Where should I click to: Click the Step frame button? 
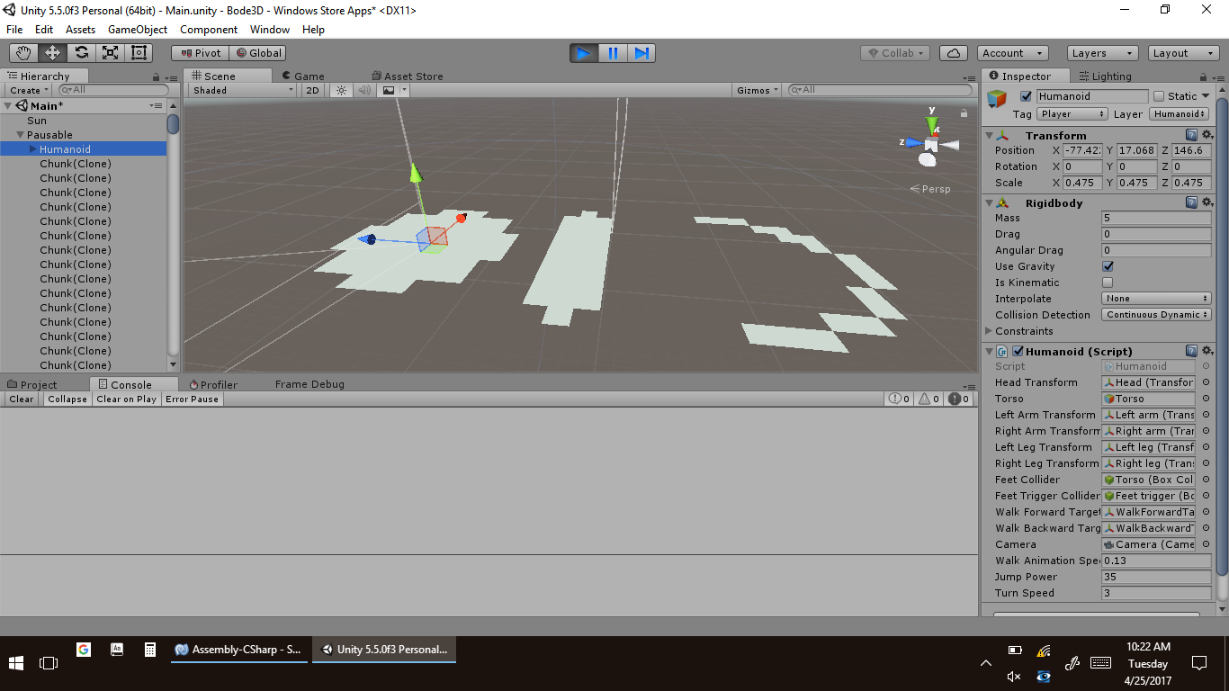coord(641,53)
